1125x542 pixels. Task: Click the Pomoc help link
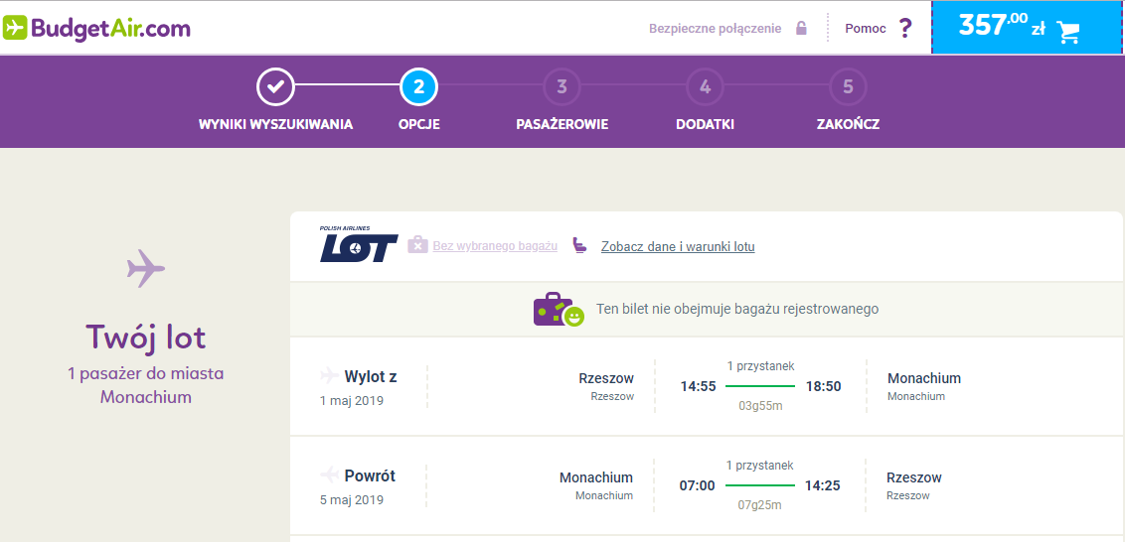click(866, 29)
